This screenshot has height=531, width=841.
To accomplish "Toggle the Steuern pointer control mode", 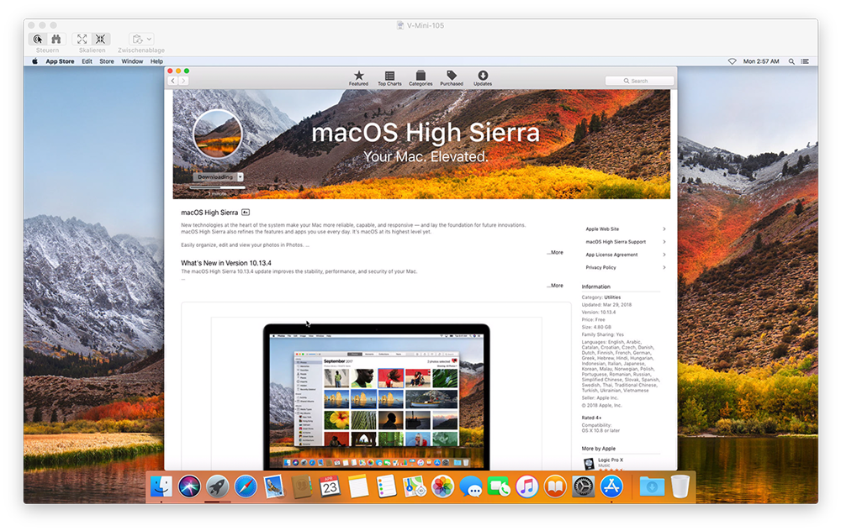I will pyautogui.click(x=38, y=39).
